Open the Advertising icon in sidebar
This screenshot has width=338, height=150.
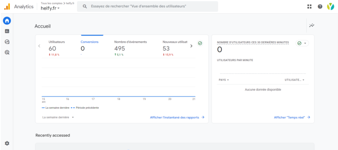coord(7,52)
